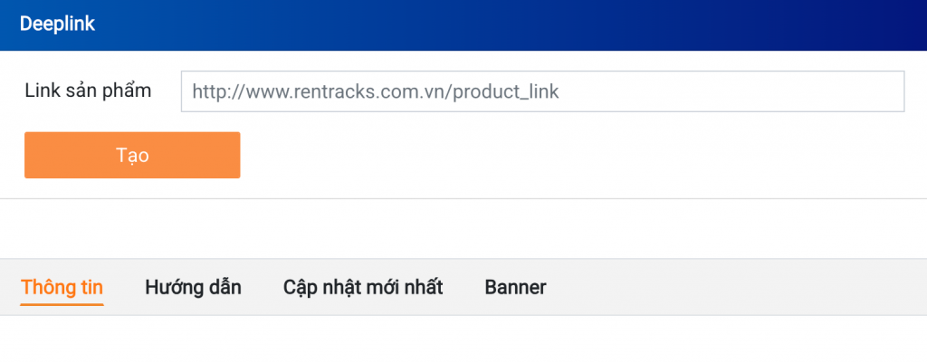The width and height of the screenshot is (927, 363).
Task: Place cursor in Link sản phẩm textbox
Action: (x=542, y=91)
